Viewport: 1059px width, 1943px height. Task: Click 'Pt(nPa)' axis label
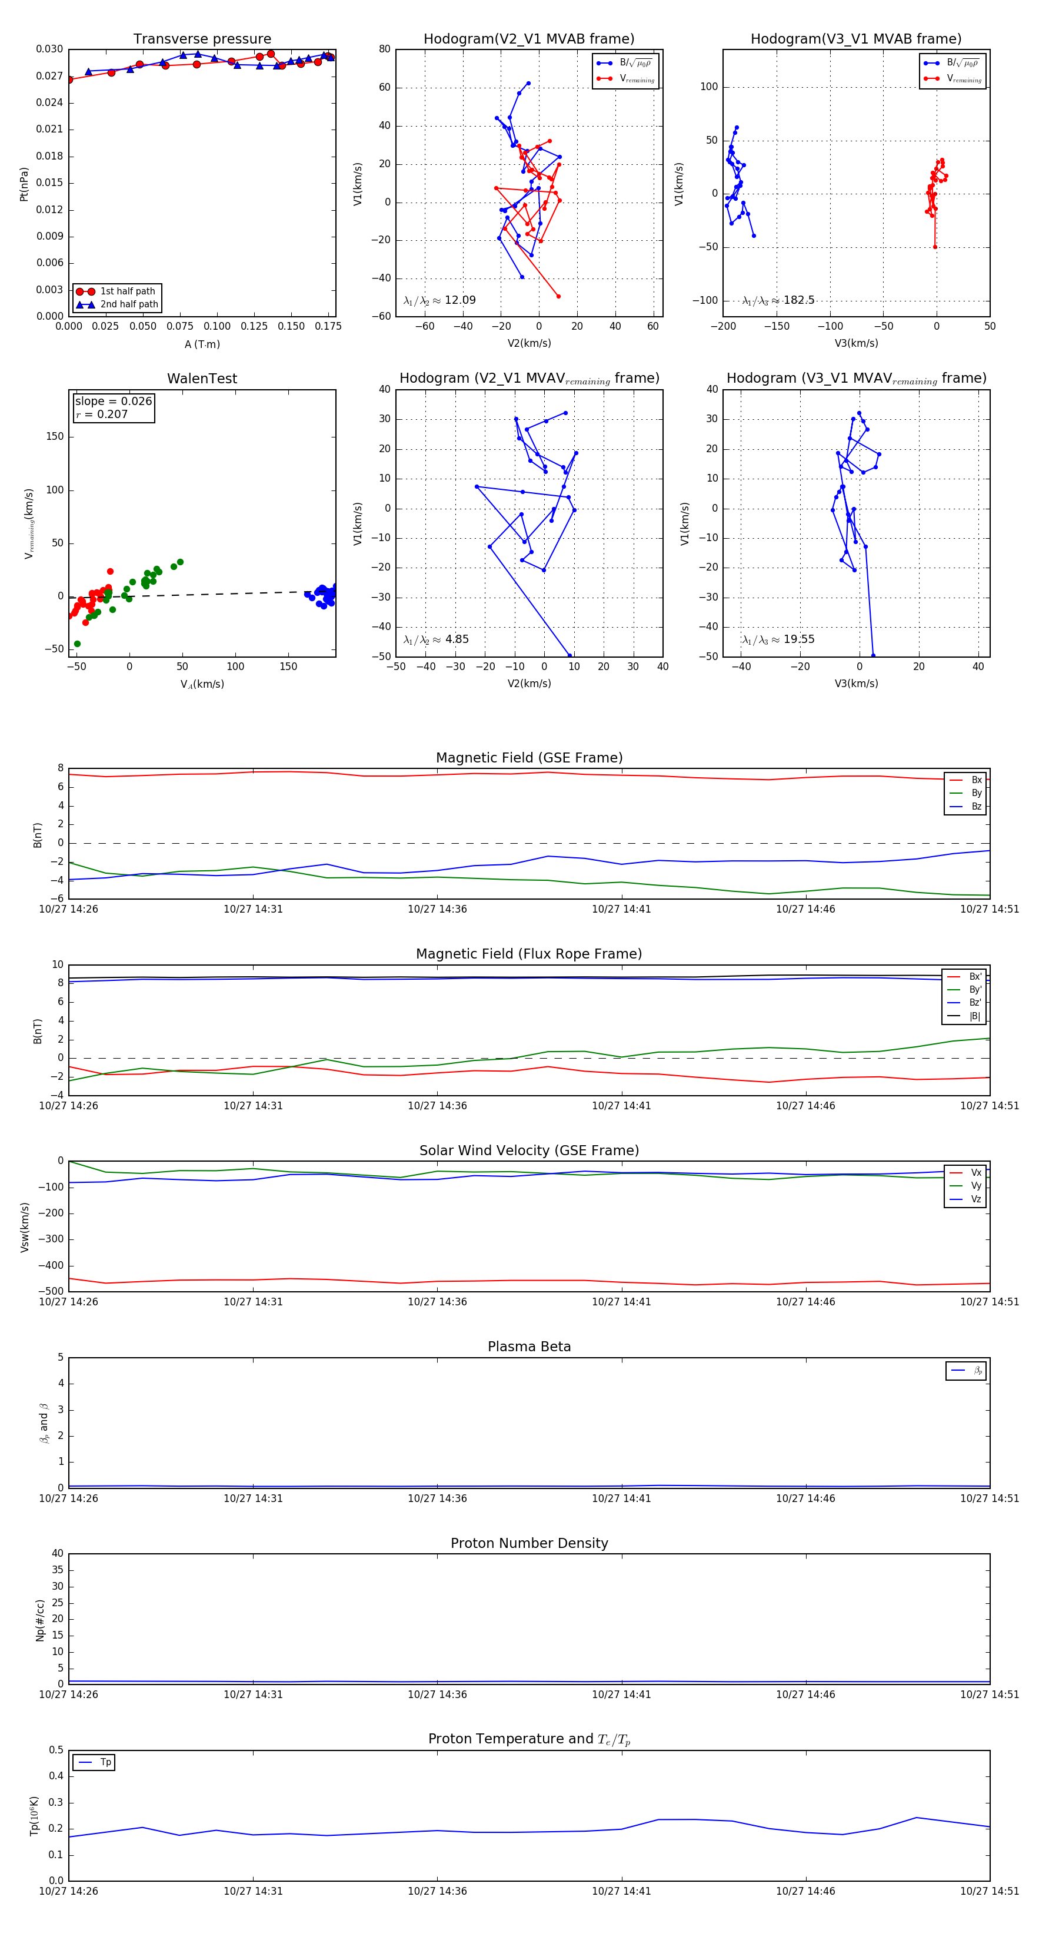click(24, 184)
